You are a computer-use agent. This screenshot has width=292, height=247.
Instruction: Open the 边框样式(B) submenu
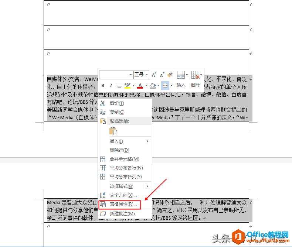point(125,186)
